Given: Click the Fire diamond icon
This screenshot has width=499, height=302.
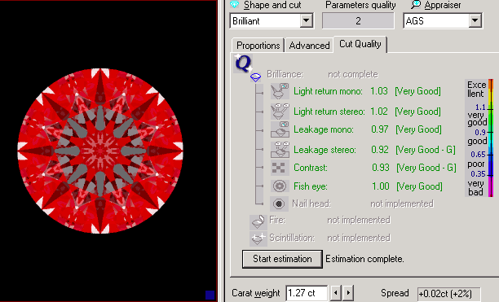Looking at the screenshot, I should (x=258, y=221).
